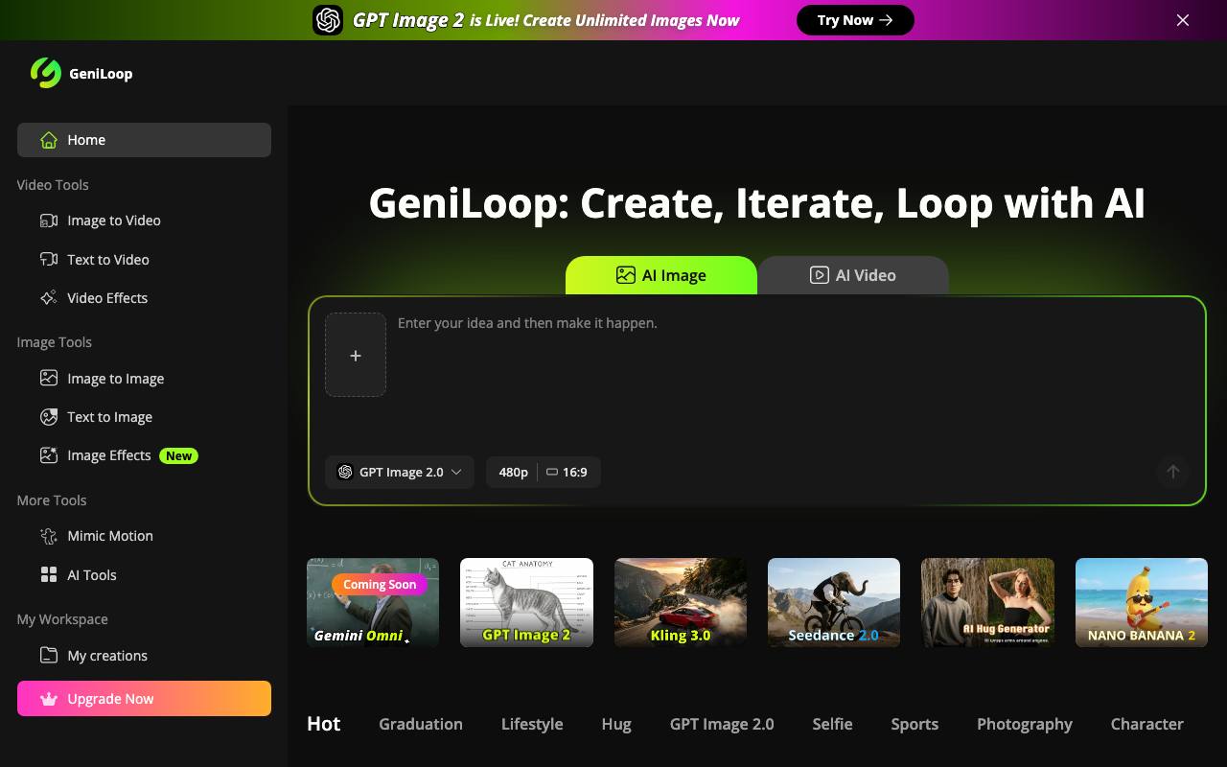This screenshot has width=1227, height=767.
Task: Click the Text to Image icon
Action: (x=49, y=417)
